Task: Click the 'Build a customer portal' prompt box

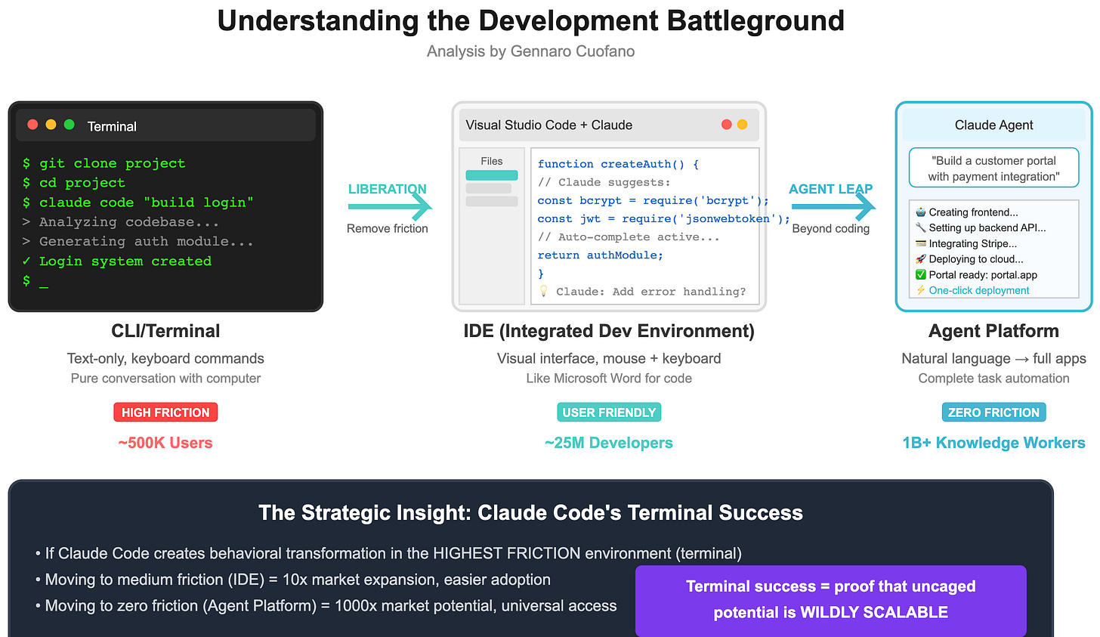Action: pyautogui.click(x=993, y=168)
